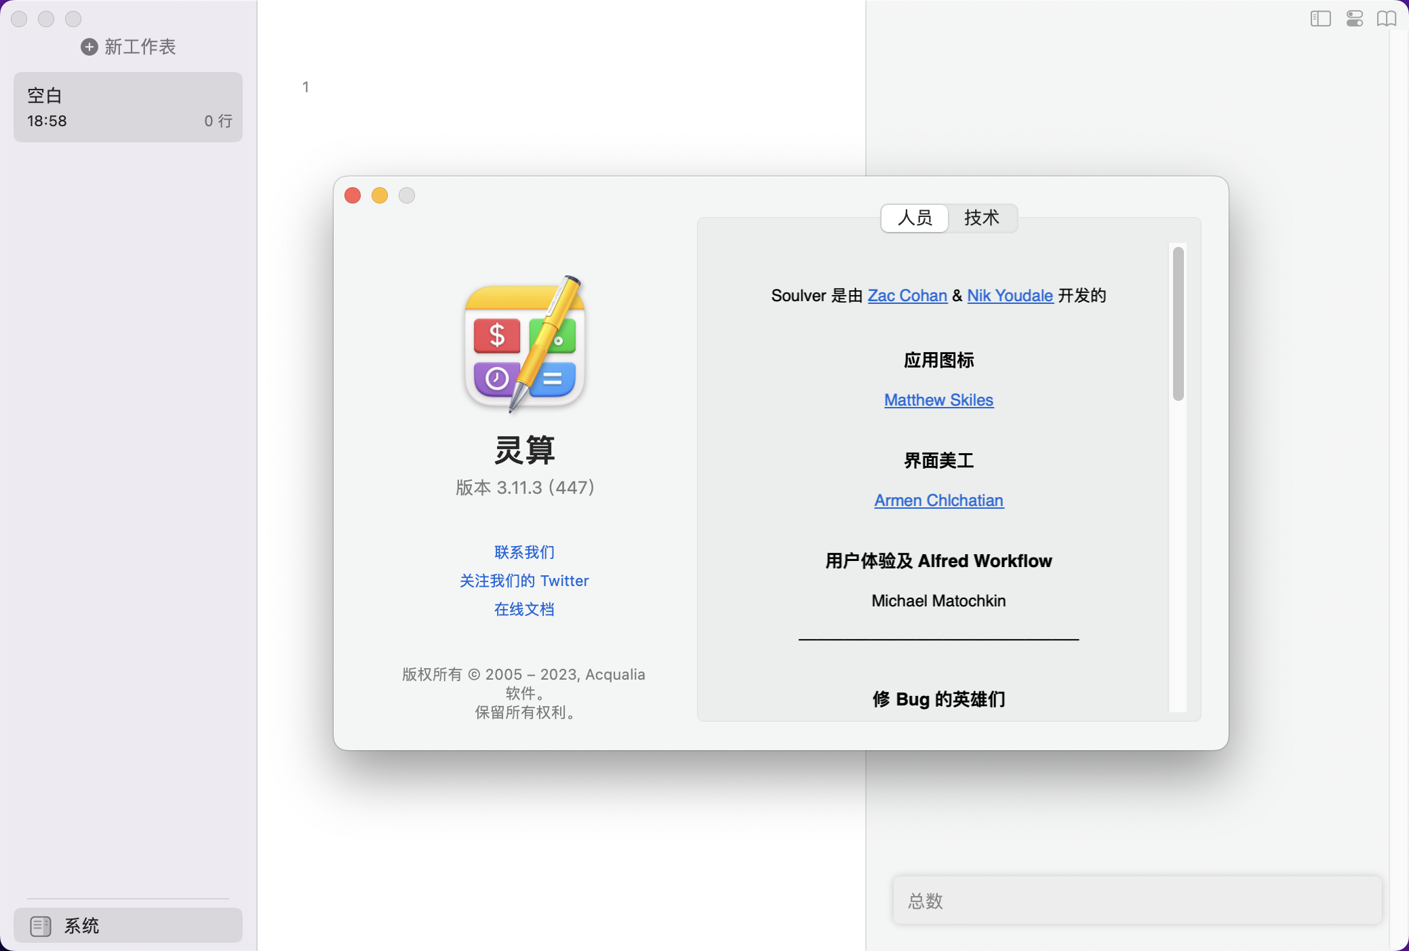Open the Nik Youdale link
The height and width of the screenshot is (951, 1409).
click(1010, 296)
